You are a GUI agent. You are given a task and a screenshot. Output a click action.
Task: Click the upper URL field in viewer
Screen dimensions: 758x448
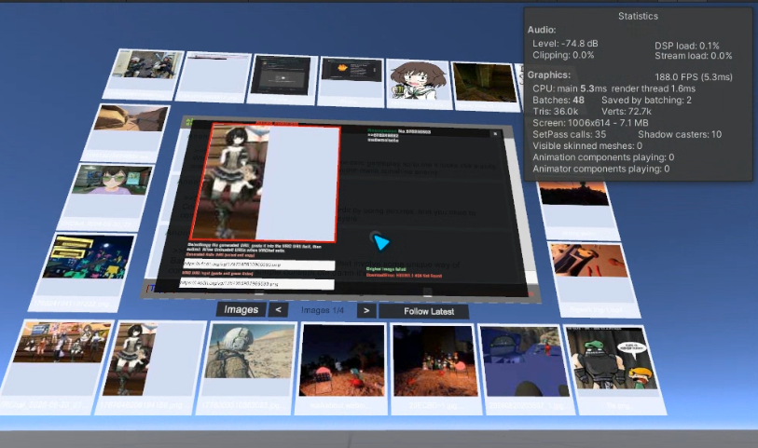(259, 265)
